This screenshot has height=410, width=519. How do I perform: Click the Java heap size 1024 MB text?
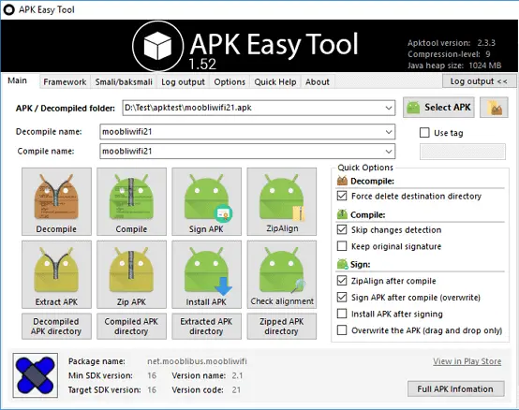coord(454,66)
